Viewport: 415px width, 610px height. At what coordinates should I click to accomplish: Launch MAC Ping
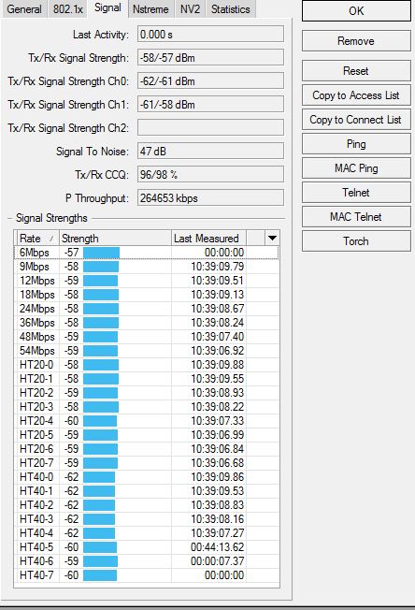pyautogui.click(x=356, y=168)
